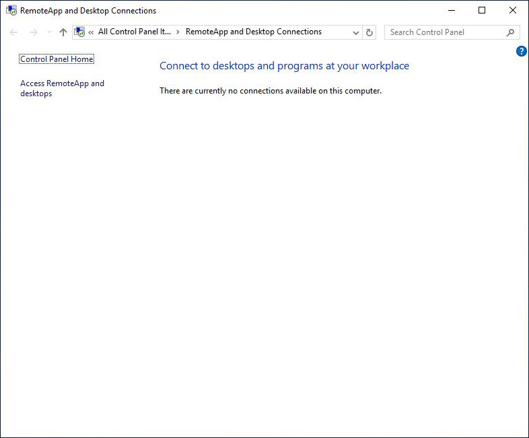Go back using the back arrow

coord(14,32)
